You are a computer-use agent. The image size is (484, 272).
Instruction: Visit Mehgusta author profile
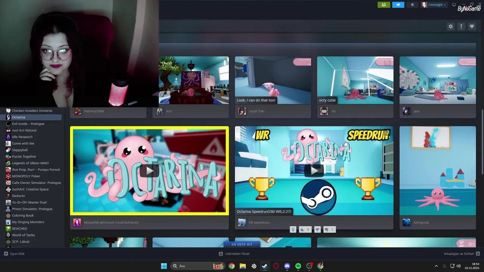421,223
